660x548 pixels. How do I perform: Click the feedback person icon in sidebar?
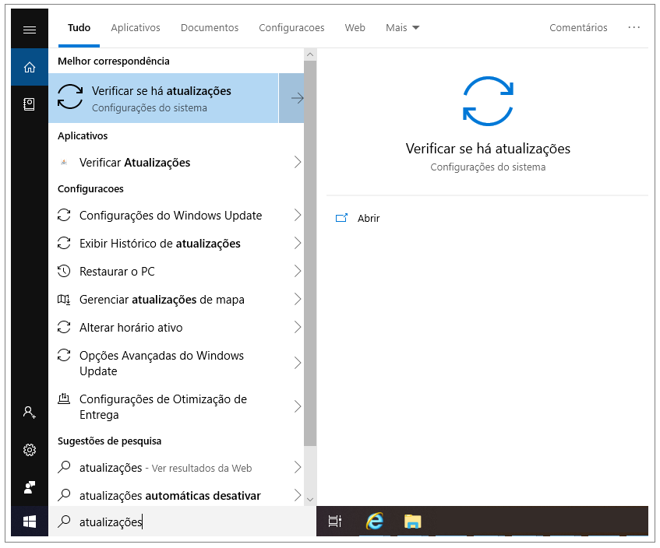tap(30, 487)
